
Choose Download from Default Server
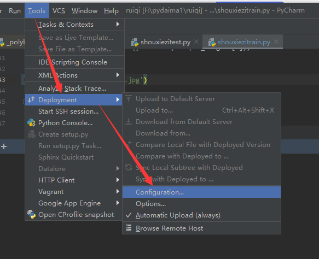(x=201, y=122)
